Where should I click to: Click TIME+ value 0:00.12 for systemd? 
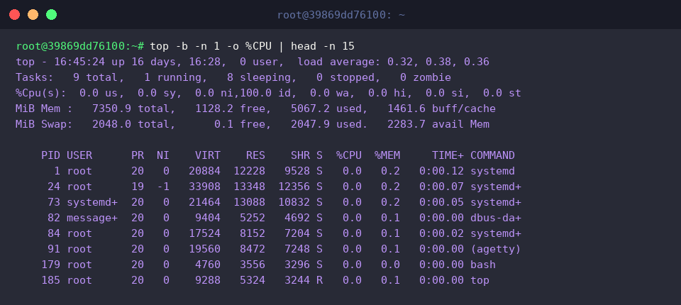(x=441, y=171)
